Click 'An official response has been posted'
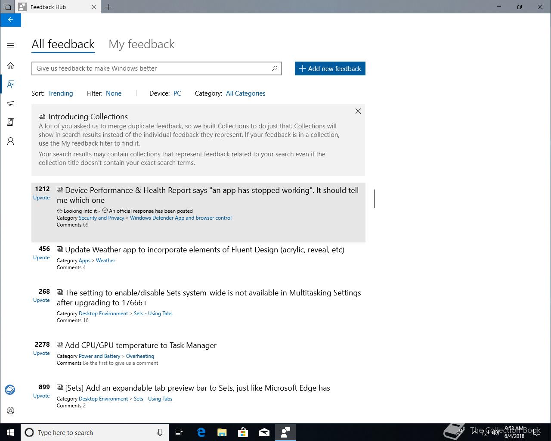 151,211
